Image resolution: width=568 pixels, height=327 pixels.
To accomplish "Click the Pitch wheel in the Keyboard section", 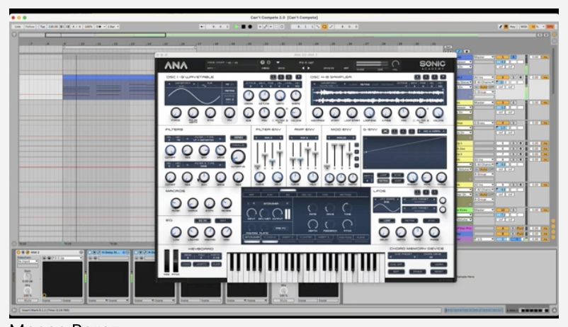I will [176, 260].
